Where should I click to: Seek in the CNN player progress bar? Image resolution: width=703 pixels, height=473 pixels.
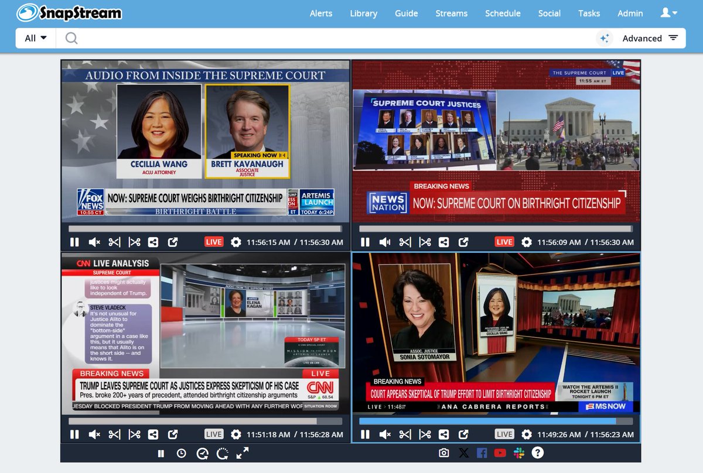[205, 421]
